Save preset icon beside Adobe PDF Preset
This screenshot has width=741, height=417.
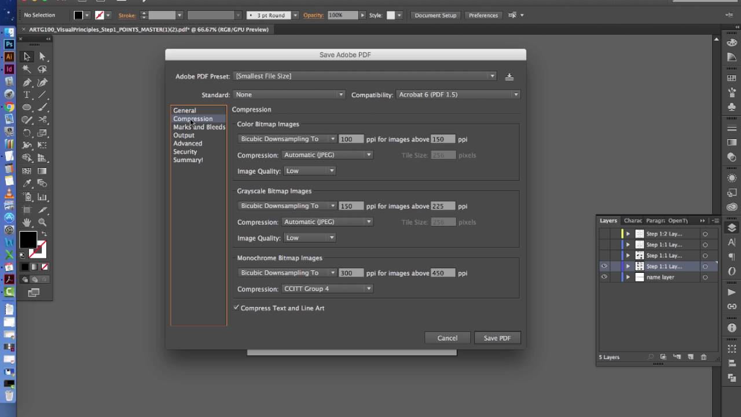[509, 76]
